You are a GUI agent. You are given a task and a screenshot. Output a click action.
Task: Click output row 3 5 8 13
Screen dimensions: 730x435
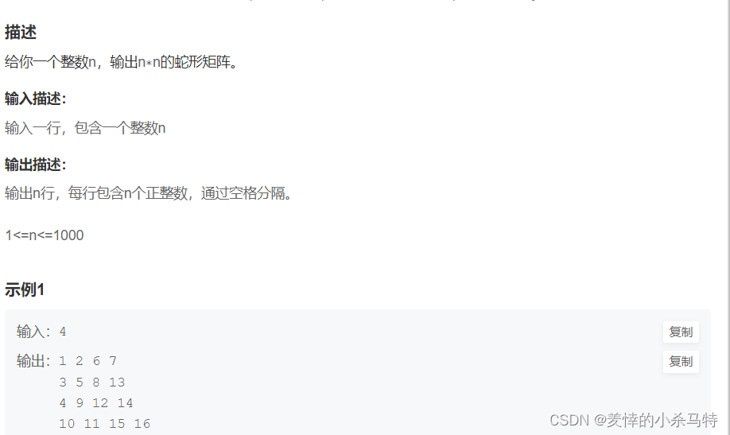point(92,383)
